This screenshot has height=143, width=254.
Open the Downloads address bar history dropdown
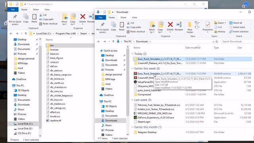click(x=214, y=42)
